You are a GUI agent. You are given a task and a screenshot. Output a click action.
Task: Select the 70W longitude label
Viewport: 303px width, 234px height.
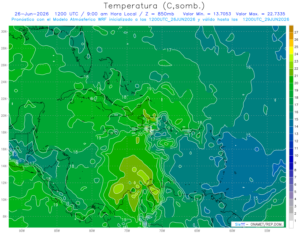[x=162, y=231]
